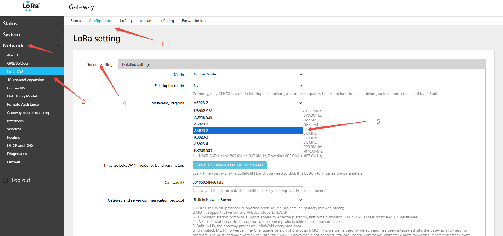Screen dimensions: 503x236
Task: Open the Forwarder log tab
Action: (x=194, y=21)
